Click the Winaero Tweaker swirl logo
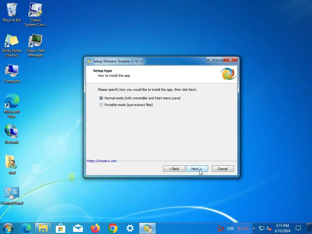Viewport: 312px width, 234px height. point(228,74)
